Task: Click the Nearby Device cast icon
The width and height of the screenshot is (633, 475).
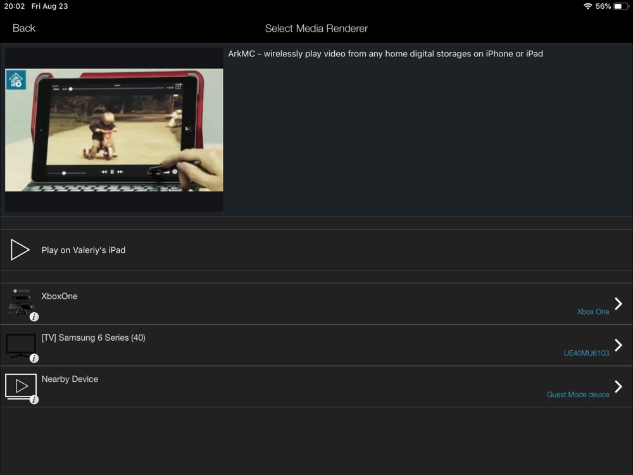Action: [21, 386]
